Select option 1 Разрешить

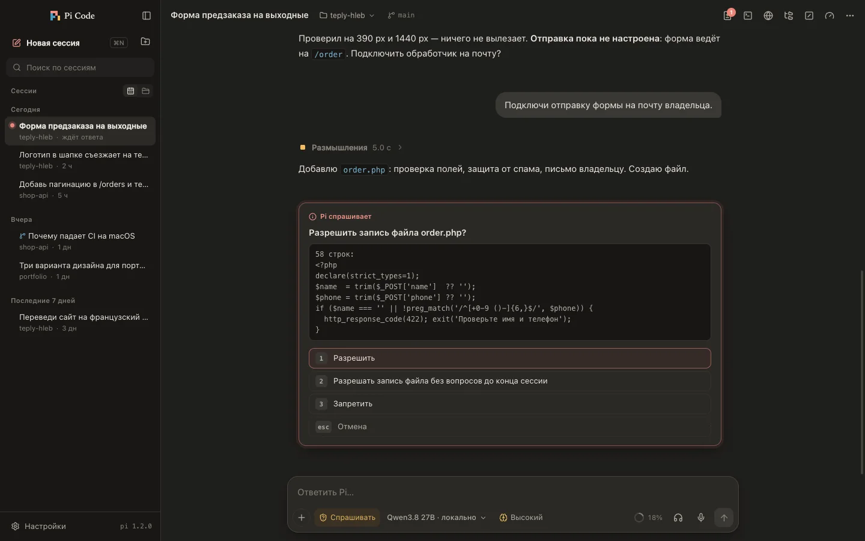point(510,358)
